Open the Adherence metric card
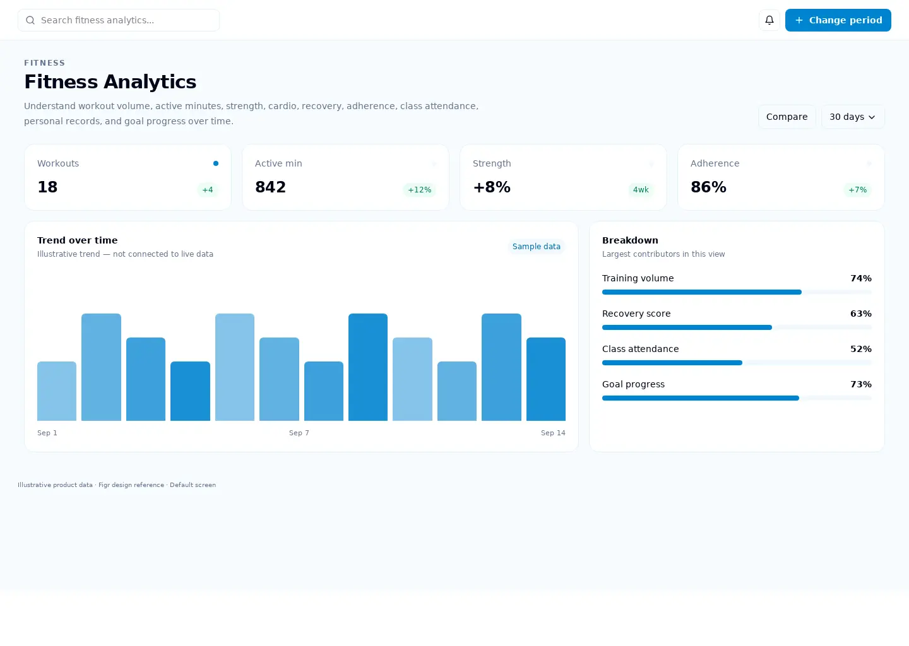The width and height of the screenshot is (909, 646). tap(781, 177)
